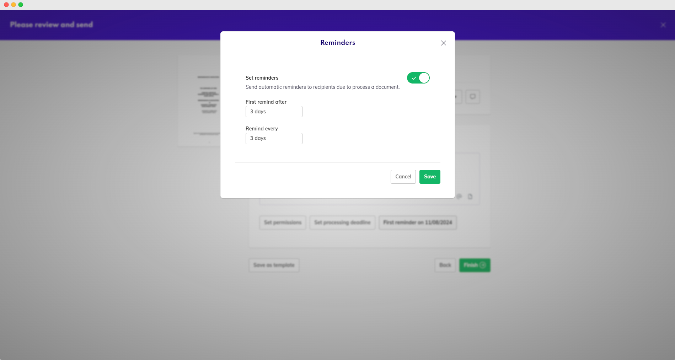Save the reminder settings
This screenshot has width=675, height=360.
[429, 177]
